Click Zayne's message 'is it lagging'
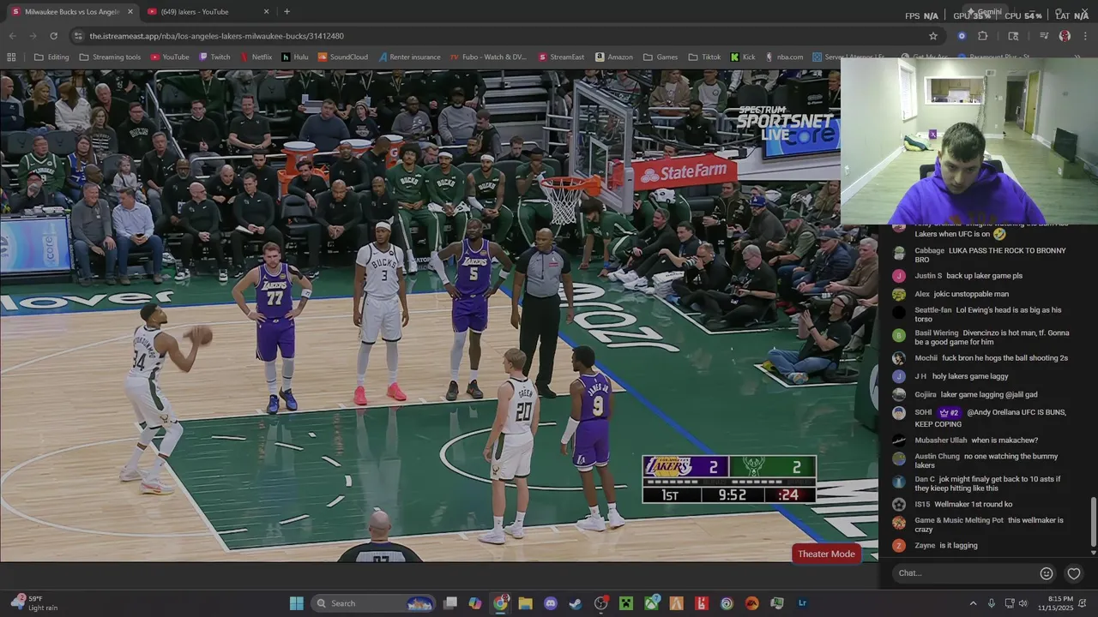The width and height of the screenshot is (1098, 617). (958, 545)
